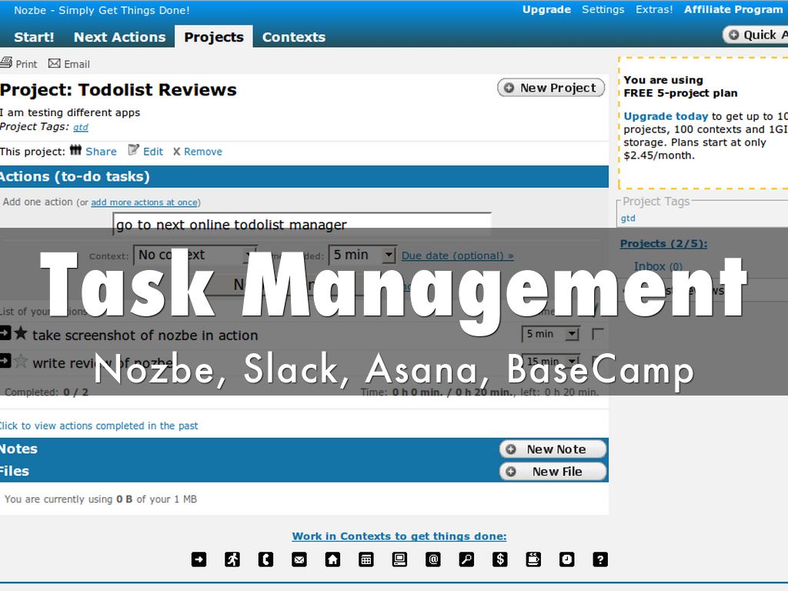Click the Print icon

[x=6, y=63]
